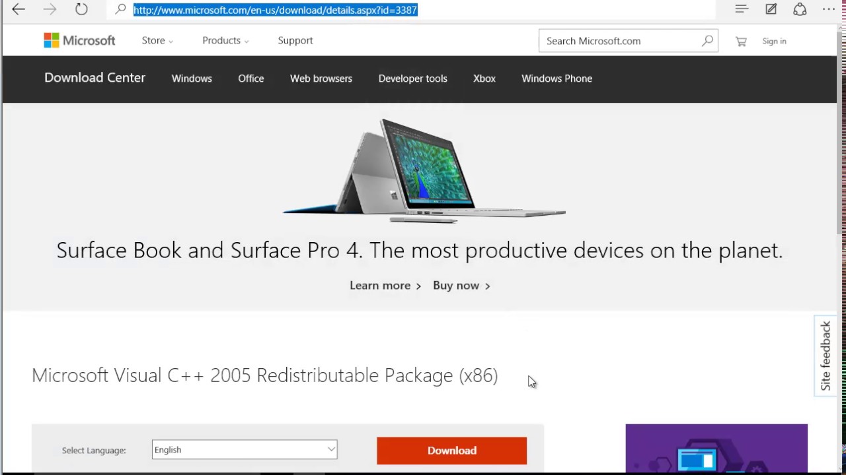Click the Buy now link
The image size is (846, 475).
click(461, 286)
